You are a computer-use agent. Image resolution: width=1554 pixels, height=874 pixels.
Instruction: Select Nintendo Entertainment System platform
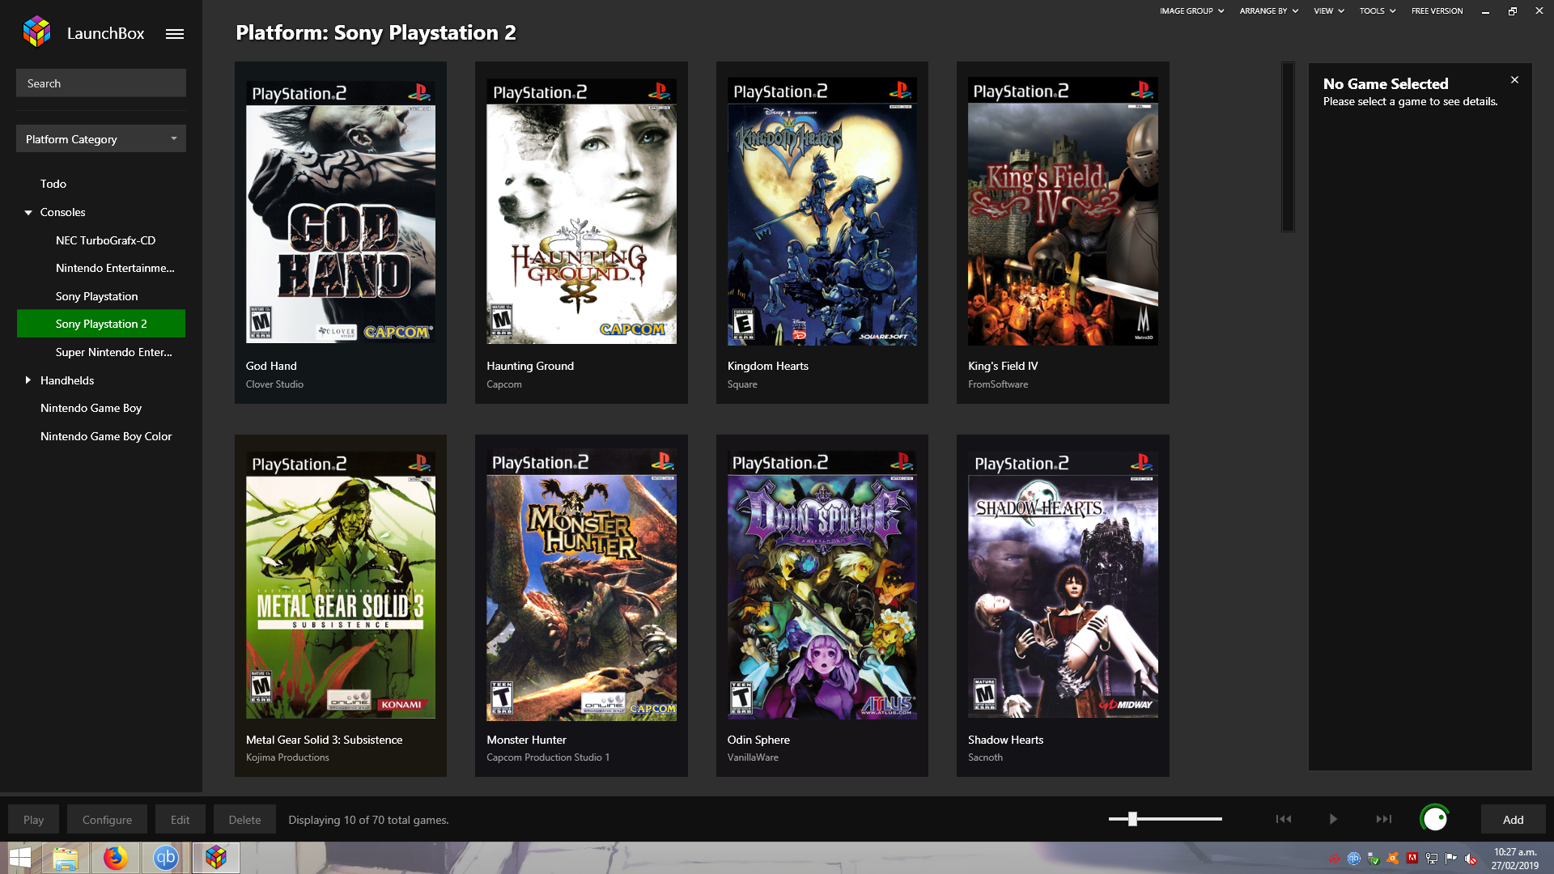point(115,269)
